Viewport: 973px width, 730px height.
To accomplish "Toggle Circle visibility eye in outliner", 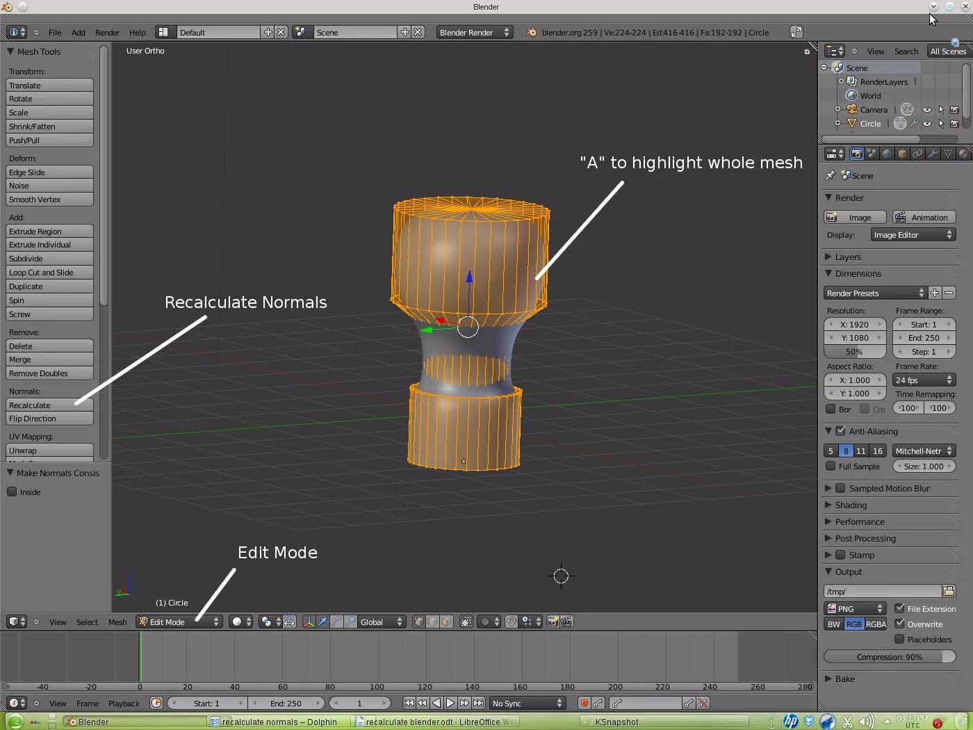I will click(x=927, y=124).
